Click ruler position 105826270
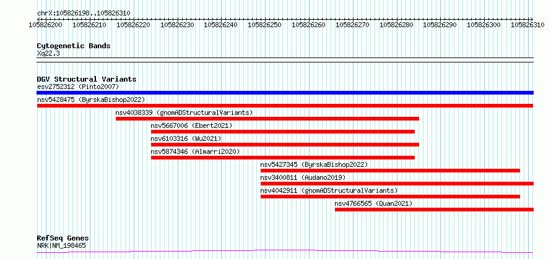The height and width of the screenshot is (259, 551). pyautogui.click(x=353, y=25)
